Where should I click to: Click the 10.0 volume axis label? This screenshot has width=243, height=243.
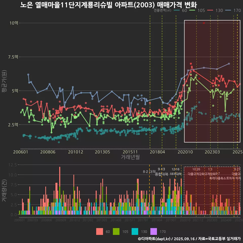pyautogui.click(x=13, y=175)
